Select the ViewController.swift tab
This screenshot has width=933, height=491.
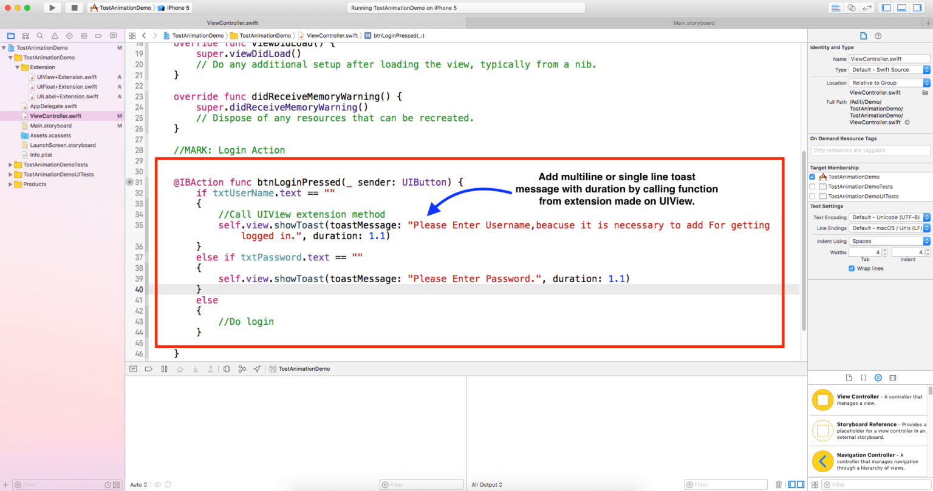click(233, 23)
